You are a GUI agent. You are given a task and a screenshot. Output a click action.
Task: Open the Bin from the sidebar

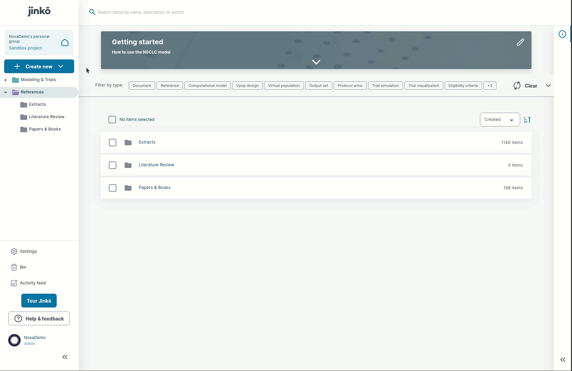(23, 267)
